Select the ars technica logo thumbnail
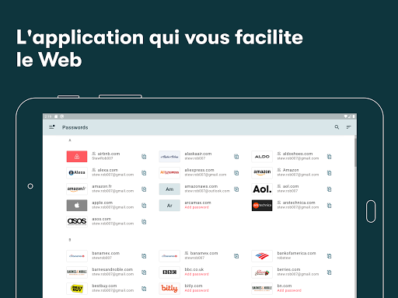This screenshot has height=298, width=398. [262, 206]
